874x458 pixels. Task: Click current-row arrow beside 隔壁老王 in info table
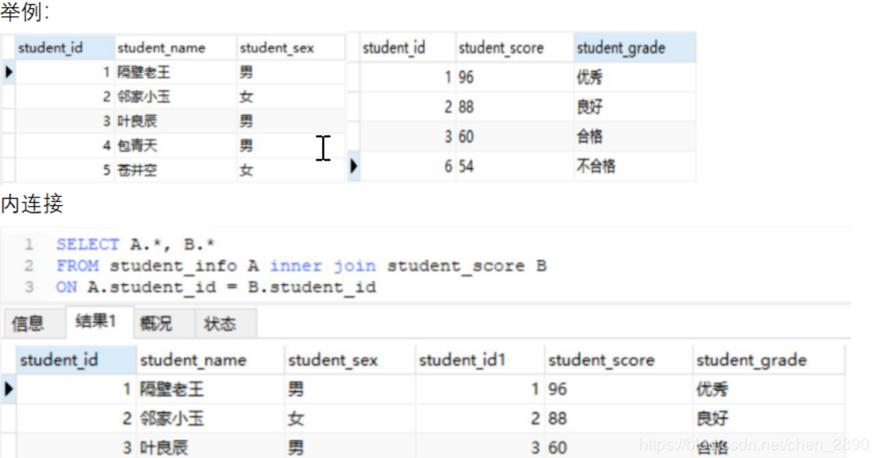[8, 72]
